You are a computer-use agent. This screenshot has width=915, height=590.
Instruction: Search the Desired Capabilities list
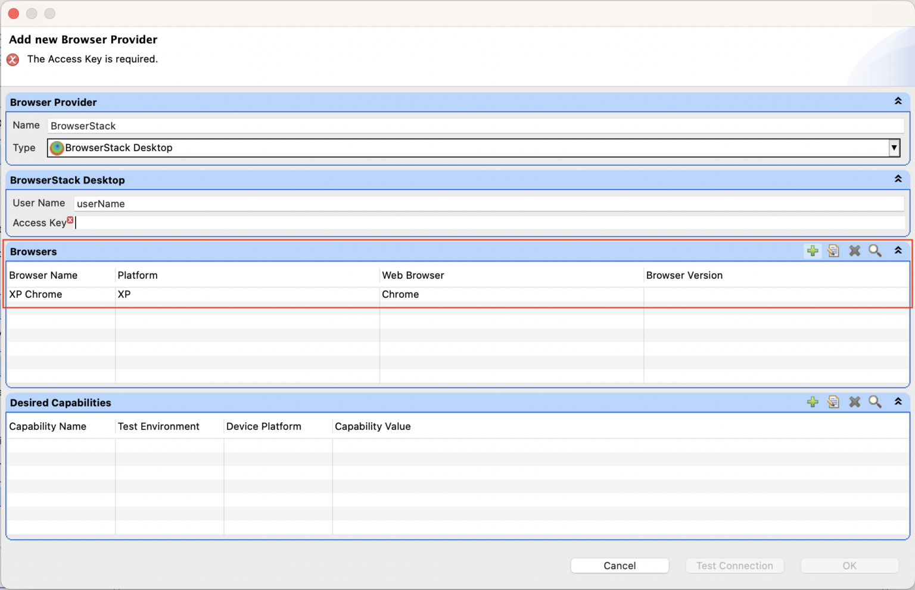[875, 402]
